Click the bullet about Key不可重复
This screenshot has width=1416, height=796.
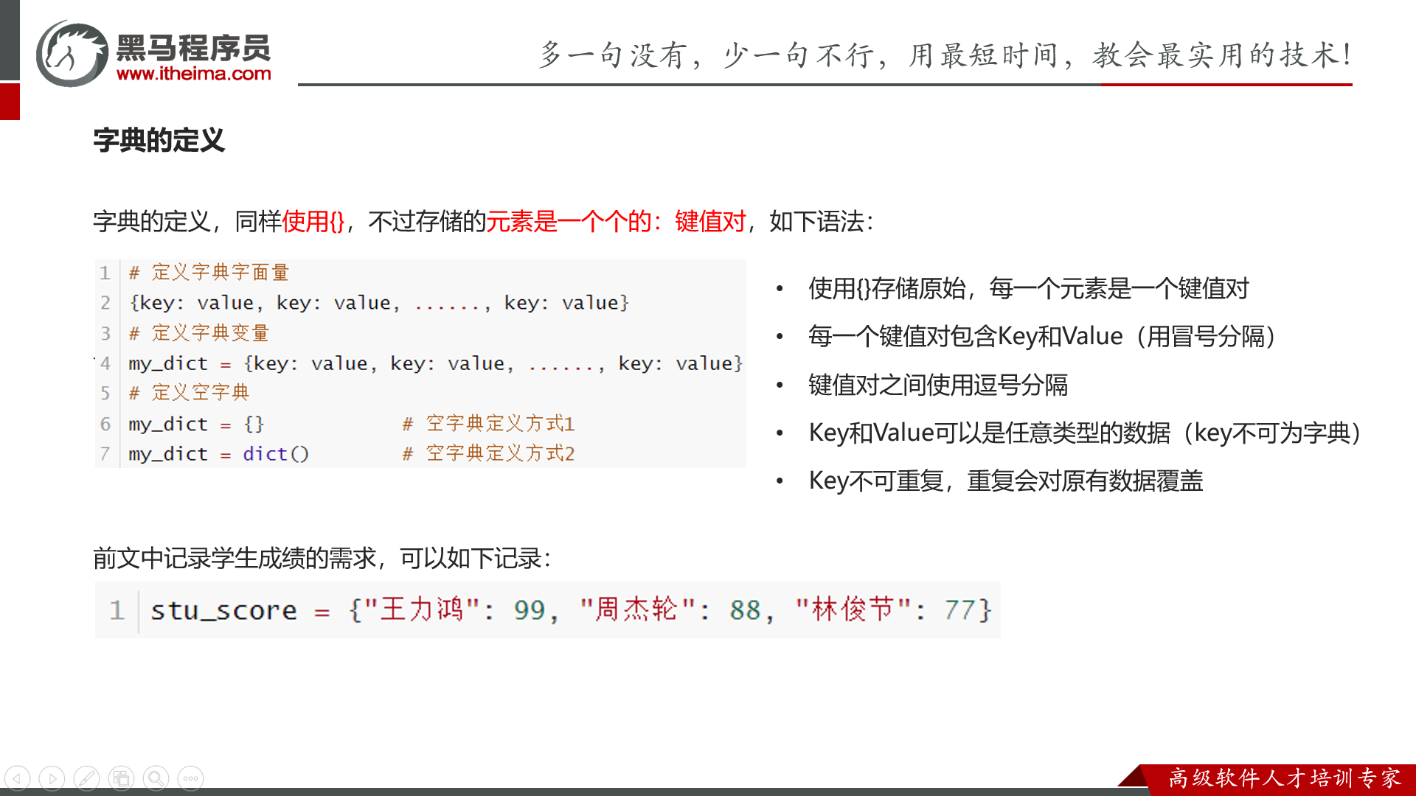[x=1005, y=481]
